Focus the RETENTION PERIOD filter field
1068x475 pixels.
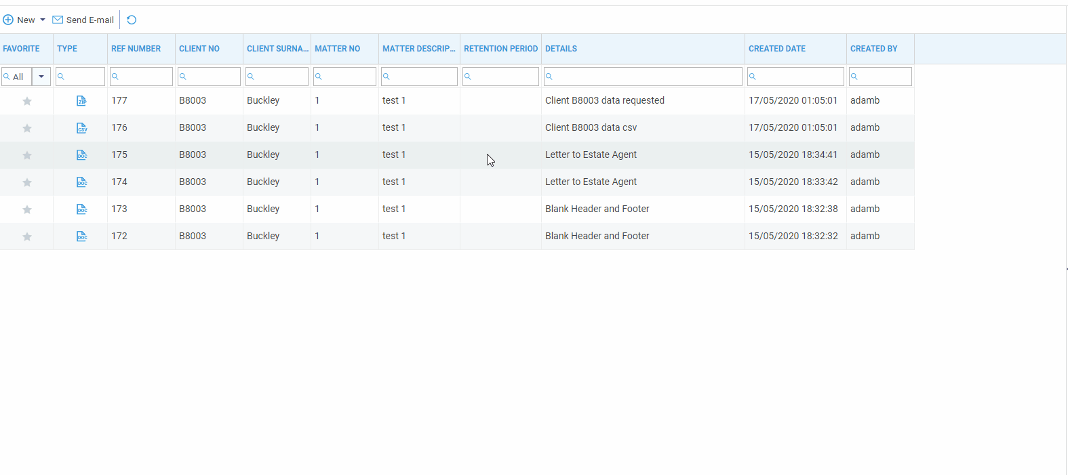pyautogui.click(x=500, y=77)
